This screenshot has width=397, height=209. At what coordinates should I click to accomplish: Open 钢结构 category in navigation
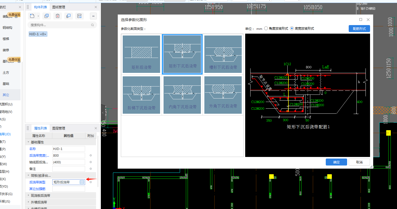[7, 28]
